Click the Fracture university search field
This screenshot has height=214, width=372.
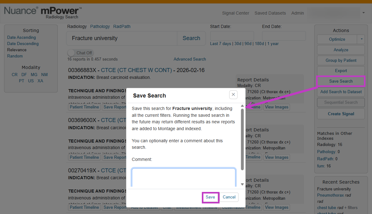coord(122,38)
